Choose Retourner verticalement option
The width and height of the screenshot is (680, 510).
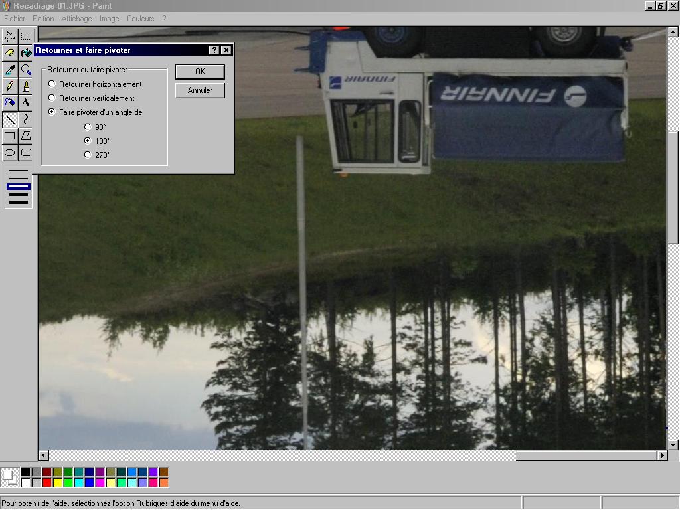(x=52, y=98)
